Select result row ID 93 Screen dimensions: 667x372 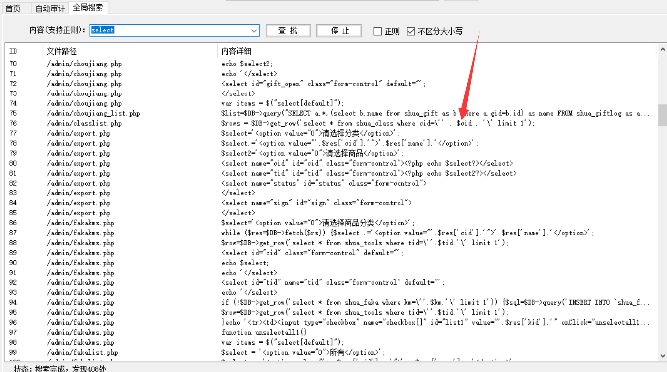[13, 292]
